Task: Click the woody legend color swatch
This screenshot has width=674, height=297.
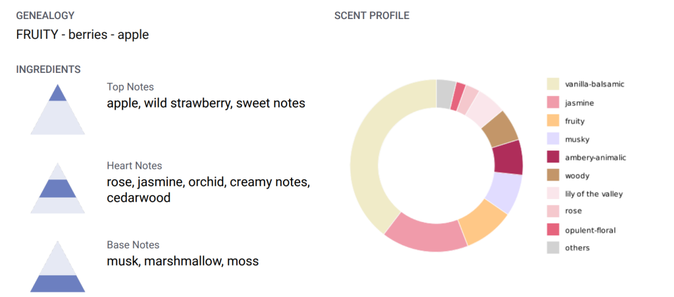Action: 553,175
